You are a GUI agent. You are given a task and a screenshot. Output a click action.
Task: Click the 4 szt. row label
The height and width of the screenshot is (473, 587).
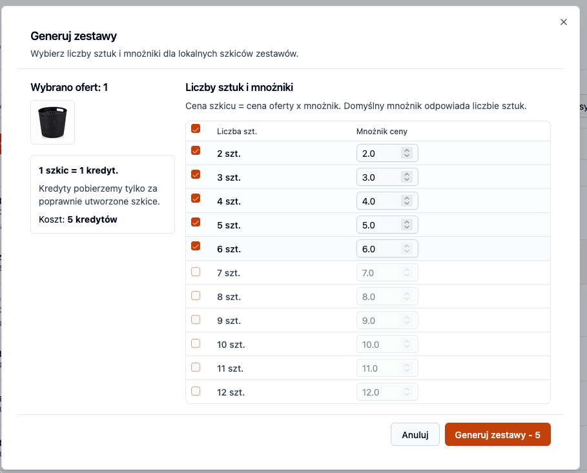click(229, 202)
